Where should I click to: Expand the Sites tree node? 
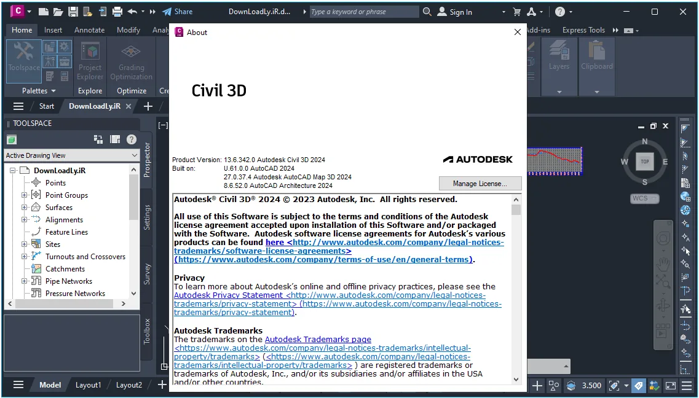pyautogui.click(x=24, y=244)
